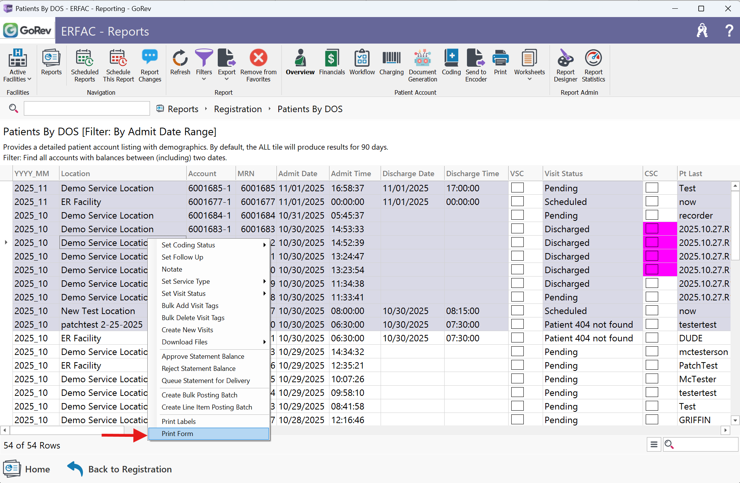Choose Bulk Add Visit Tags menu entry

pyautogui.click(x=190, y=306)
